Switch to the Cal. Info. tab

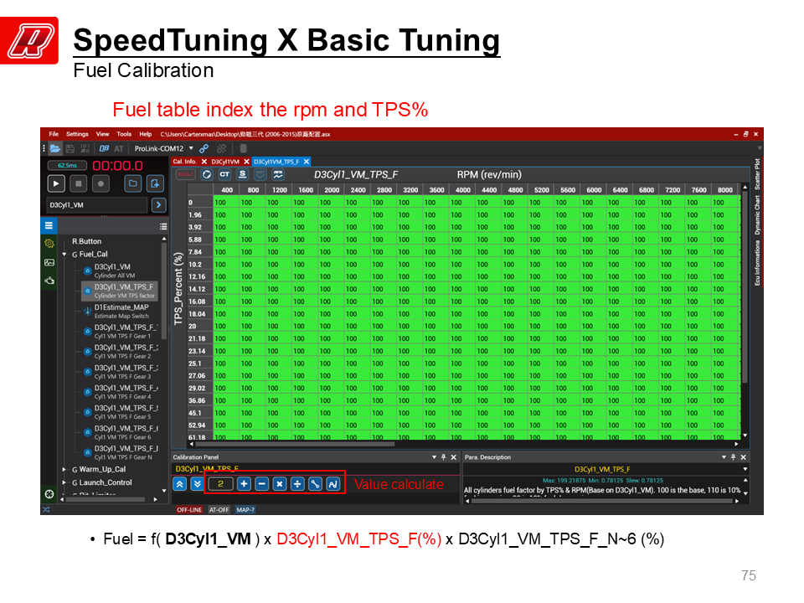pyautogui.click(x=184, y=162)
